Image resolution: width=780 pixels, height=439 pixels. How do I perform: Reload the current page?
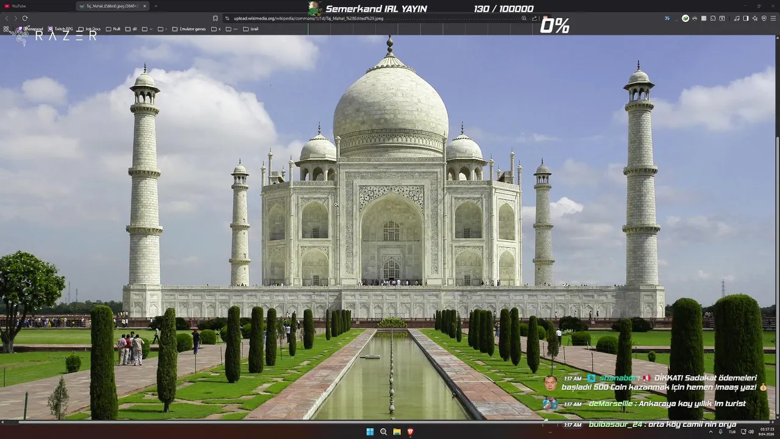point(25,18)
